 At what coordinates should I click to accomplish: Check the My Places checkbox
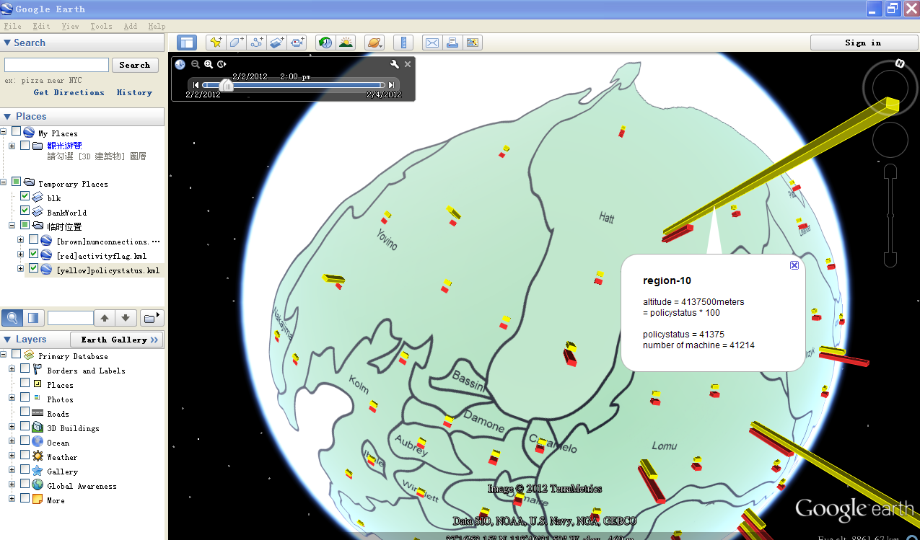coord(17,132)
